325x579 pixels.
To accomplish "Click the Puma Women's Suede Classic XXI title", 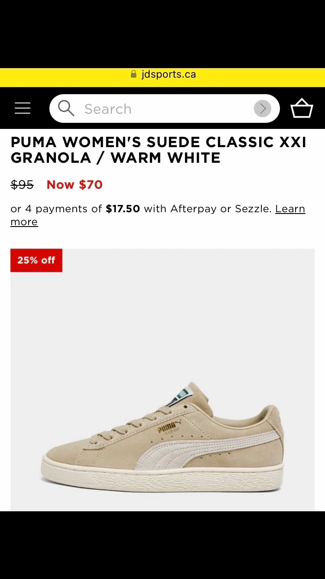I will (159, 142).
